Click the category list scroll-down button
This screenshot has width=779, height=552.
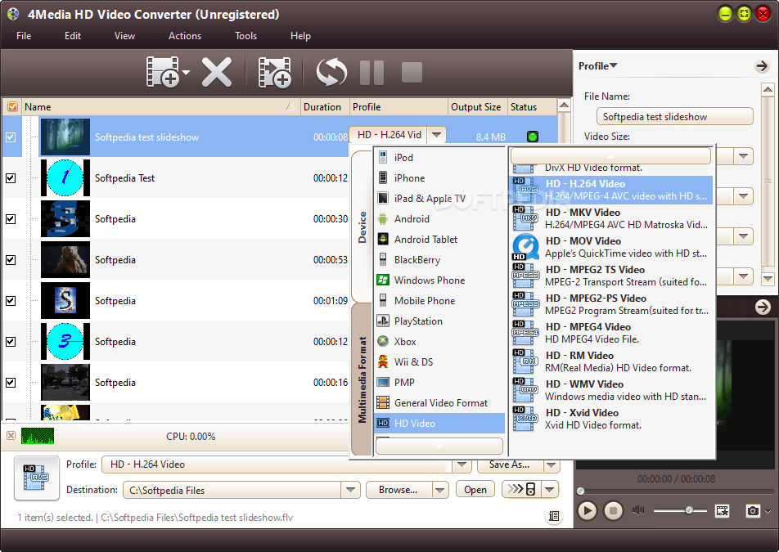[x=439, y=446]
